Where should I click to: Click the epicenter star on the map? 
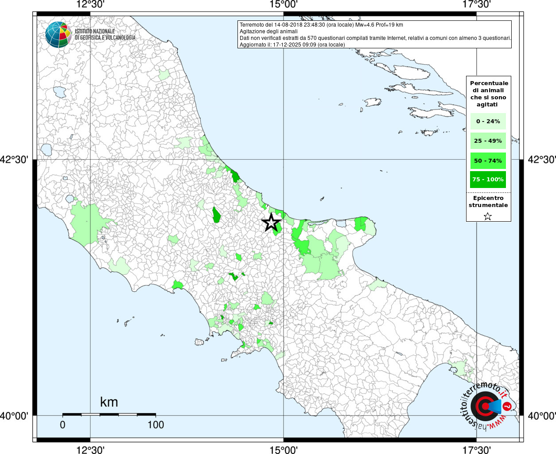click(271, 223)
